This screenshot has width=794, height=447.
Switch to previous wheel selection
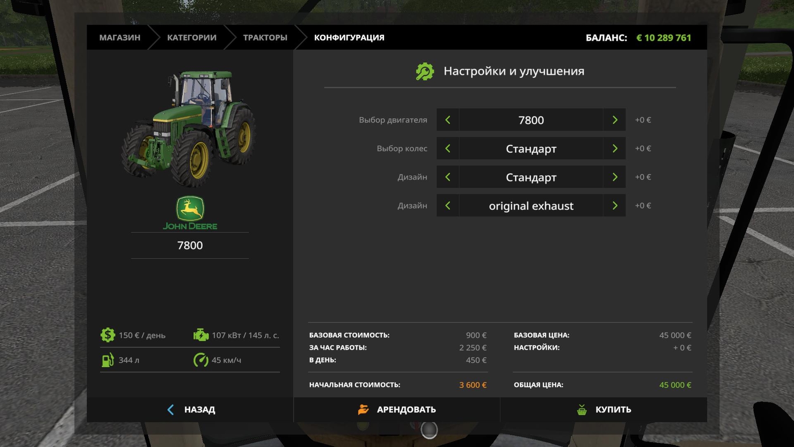(x=448, y=149)
